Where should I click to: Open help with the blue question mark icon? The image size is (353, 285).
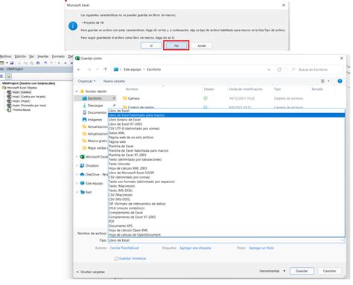(340, 81)
